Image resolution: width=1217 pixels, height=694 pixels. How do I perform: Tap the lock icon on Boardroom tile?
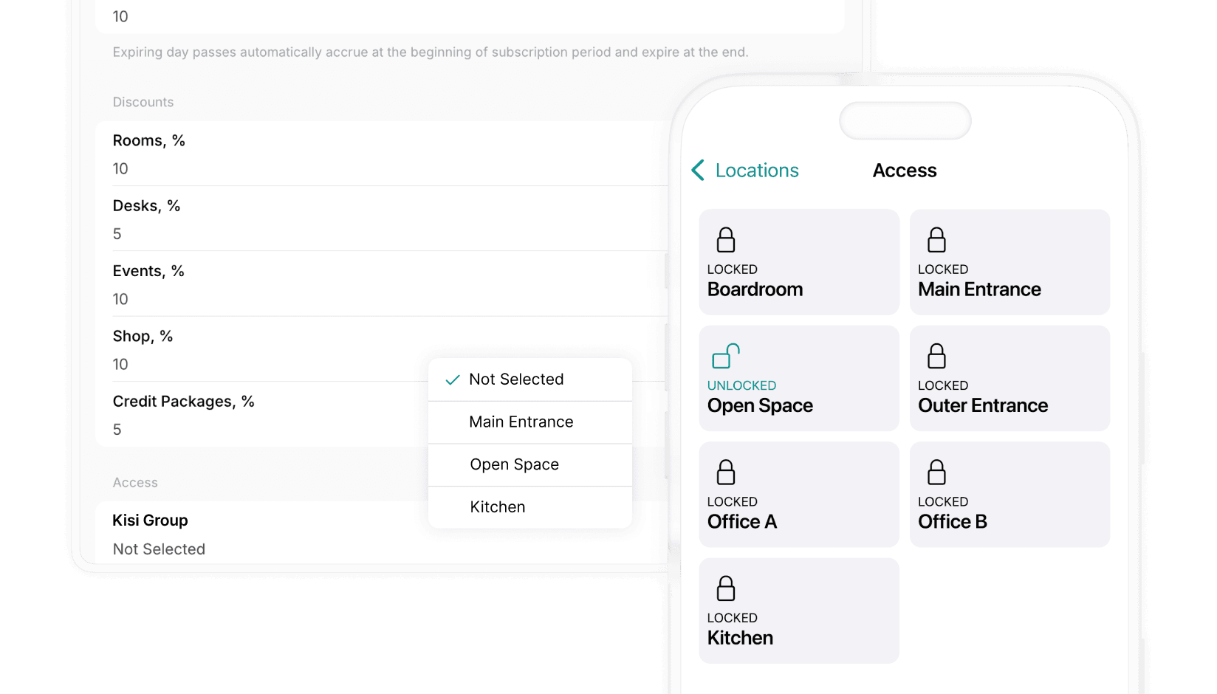(x=724, y=239)
